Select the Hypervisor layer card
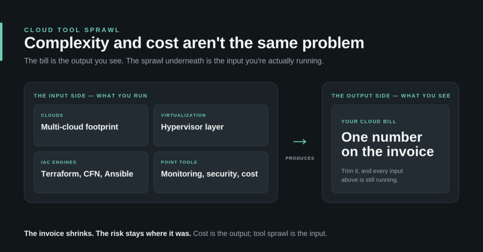483x252 pixels. [x=211, y=125]
